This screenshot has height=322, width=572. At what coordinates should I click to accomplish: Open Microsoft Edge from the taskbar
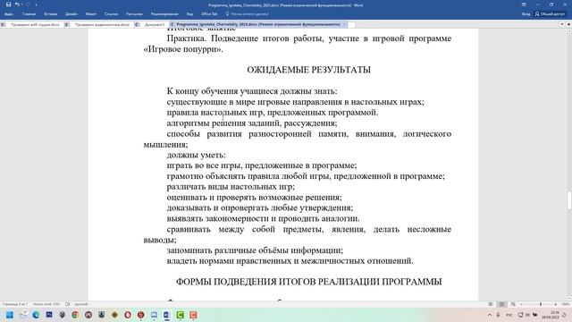[36, 315]
